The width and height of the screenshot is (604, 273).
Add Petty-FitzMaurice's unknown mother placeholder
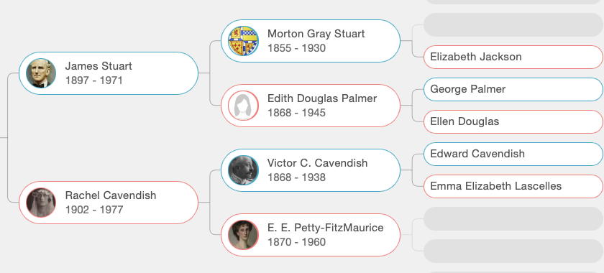pos(513,251)
